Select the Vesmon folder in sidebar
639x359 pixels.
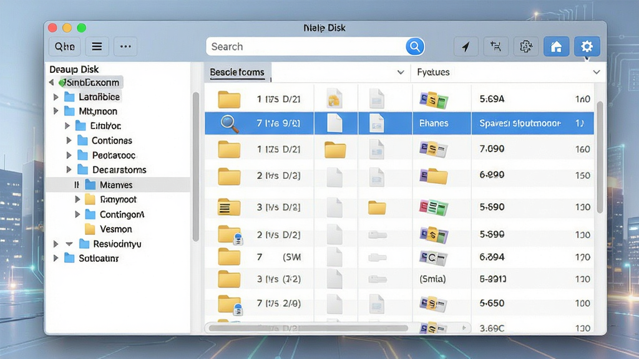(109, 229)
